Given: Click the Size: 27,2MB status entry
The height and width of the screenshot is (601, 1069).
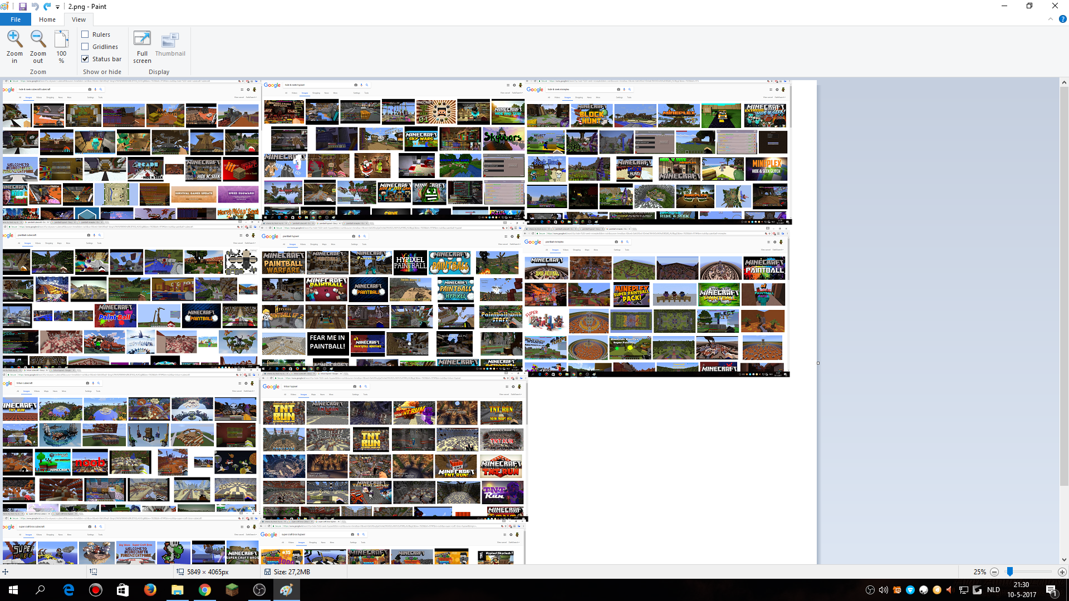Looking at the screenshot, I should pyautogui.click(x=291, y=572).
